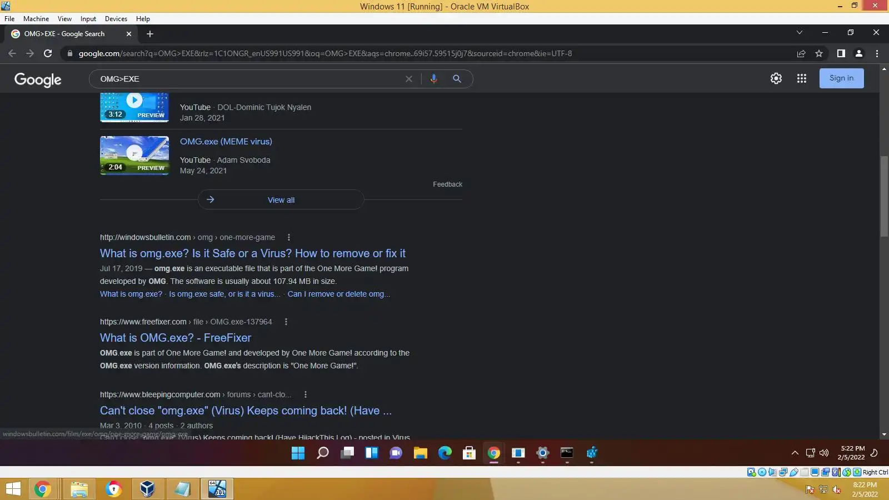Click the share page icon in address bar
The image size is (889, 500).
[801, 53]
